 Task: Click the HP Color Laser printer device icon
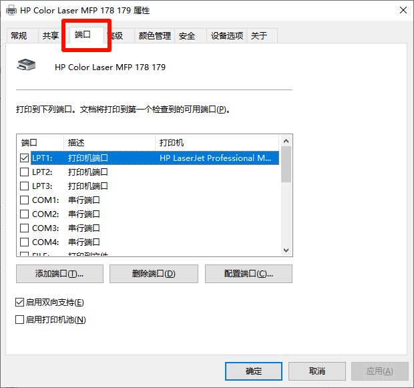coord(26,65)
